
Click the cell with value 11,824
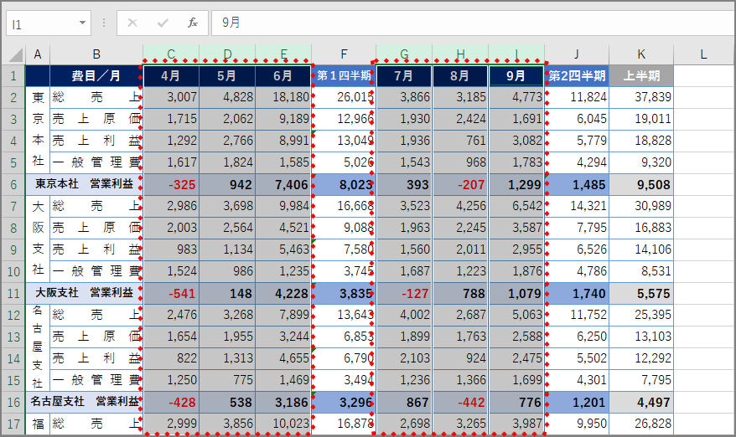[577, 97]
